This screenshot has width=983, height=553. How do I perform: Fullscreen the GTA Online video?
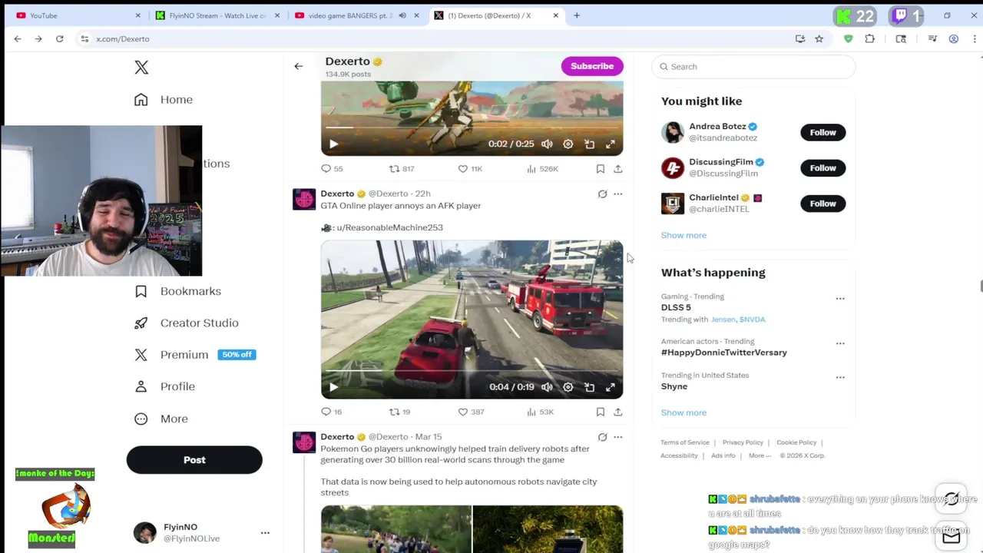click(611, 387)
